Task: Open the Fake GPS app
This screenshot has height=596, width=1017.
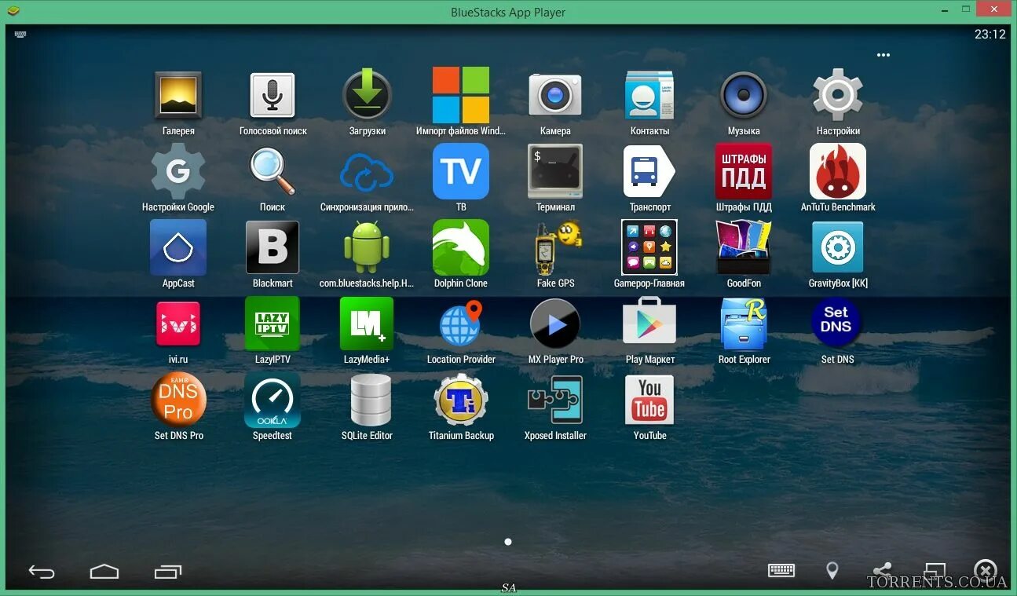Action: pos(555,247)
